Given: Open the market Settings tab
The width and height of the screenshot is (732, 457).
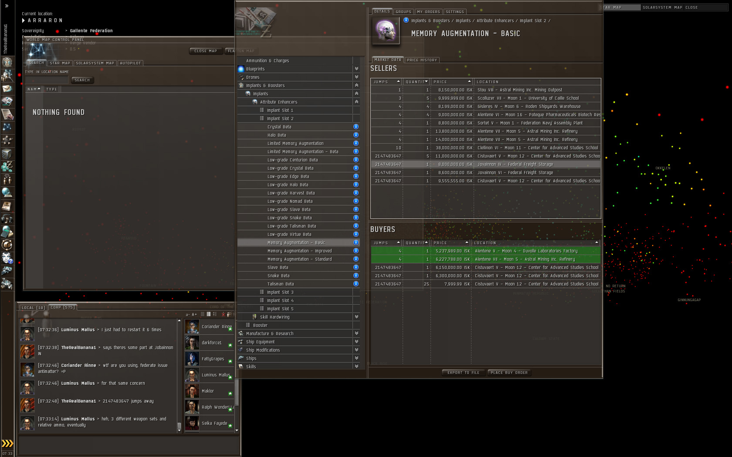Looking at the screenshot, I should [455, 12].
